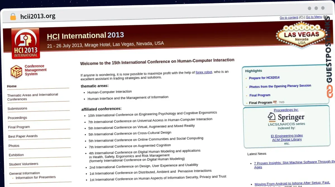
Task: Open the Proceedings menu item
Action: pyautogui.click(x=17, y=118)
